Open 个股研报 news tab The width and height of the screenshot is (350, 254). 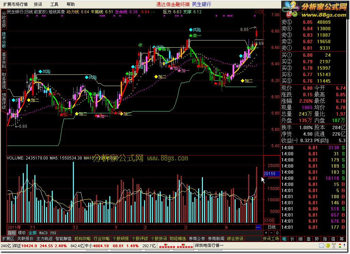pyautogui.click(x=121, y=239)
